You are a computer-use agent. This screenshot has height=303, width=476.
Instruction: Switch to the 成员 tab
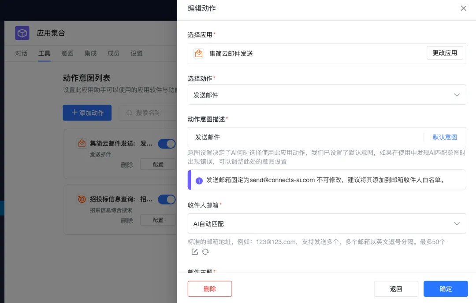tap(114, 53)
